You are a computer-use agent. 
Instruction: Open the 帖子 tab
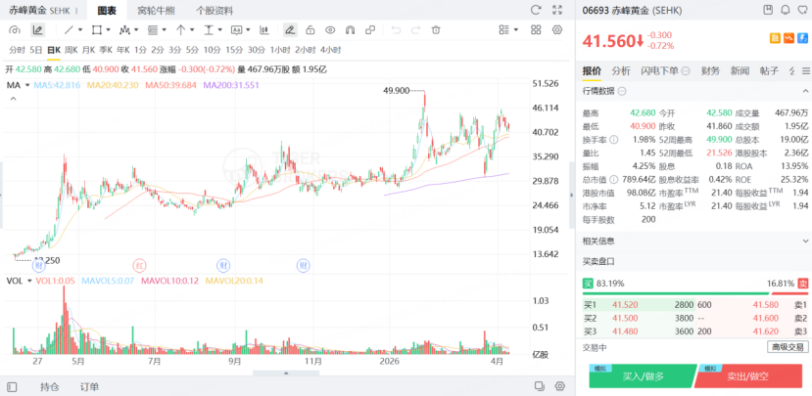[769, 70]
